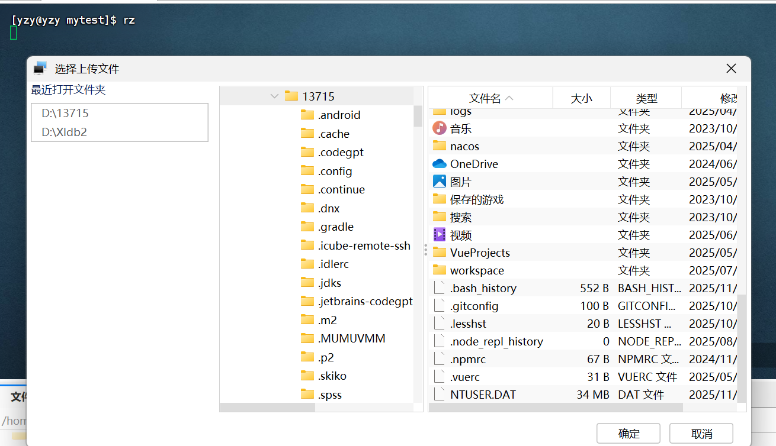
Task: Select the .codegpt folder icon
Action: [307, 152]
